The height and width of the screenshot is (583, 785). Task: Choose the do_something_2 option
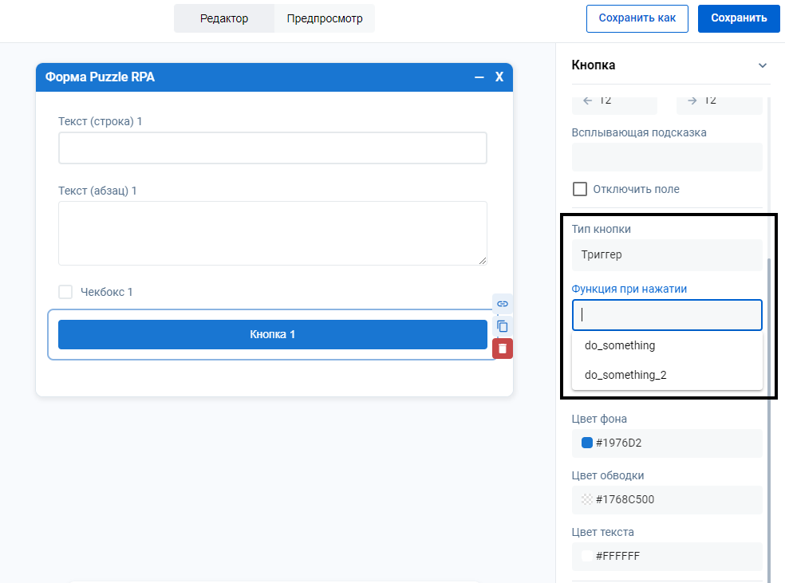click(x=625, y=375)
